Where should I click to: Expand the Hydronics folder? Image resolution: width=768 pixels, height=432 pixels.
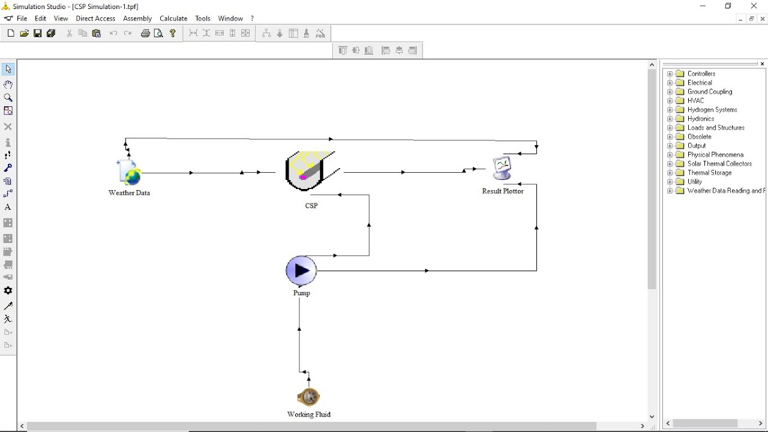(x=670, y=119)
